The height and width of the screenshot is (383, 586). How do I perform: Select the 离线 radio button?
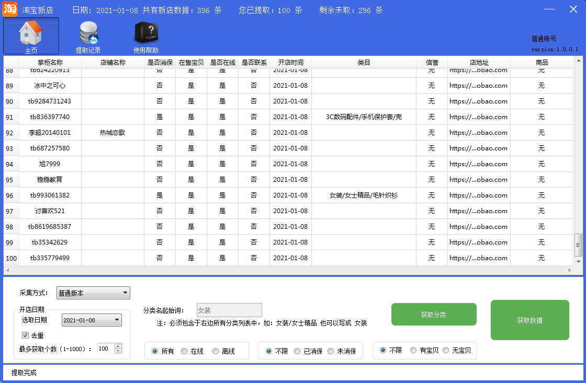click(x=216, y=351)
